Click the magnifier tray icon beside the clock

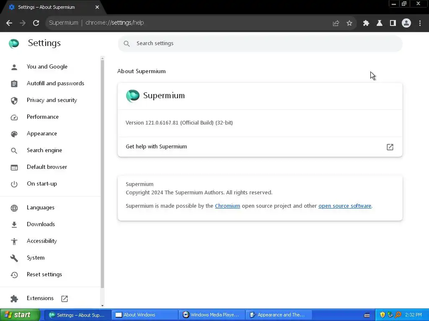(398, 315)
